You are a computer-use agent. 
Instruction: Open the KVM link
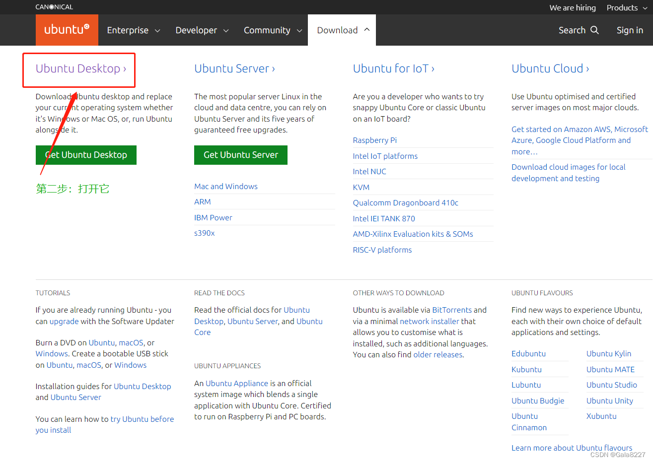pyautogui.click(x=361, y=187)
